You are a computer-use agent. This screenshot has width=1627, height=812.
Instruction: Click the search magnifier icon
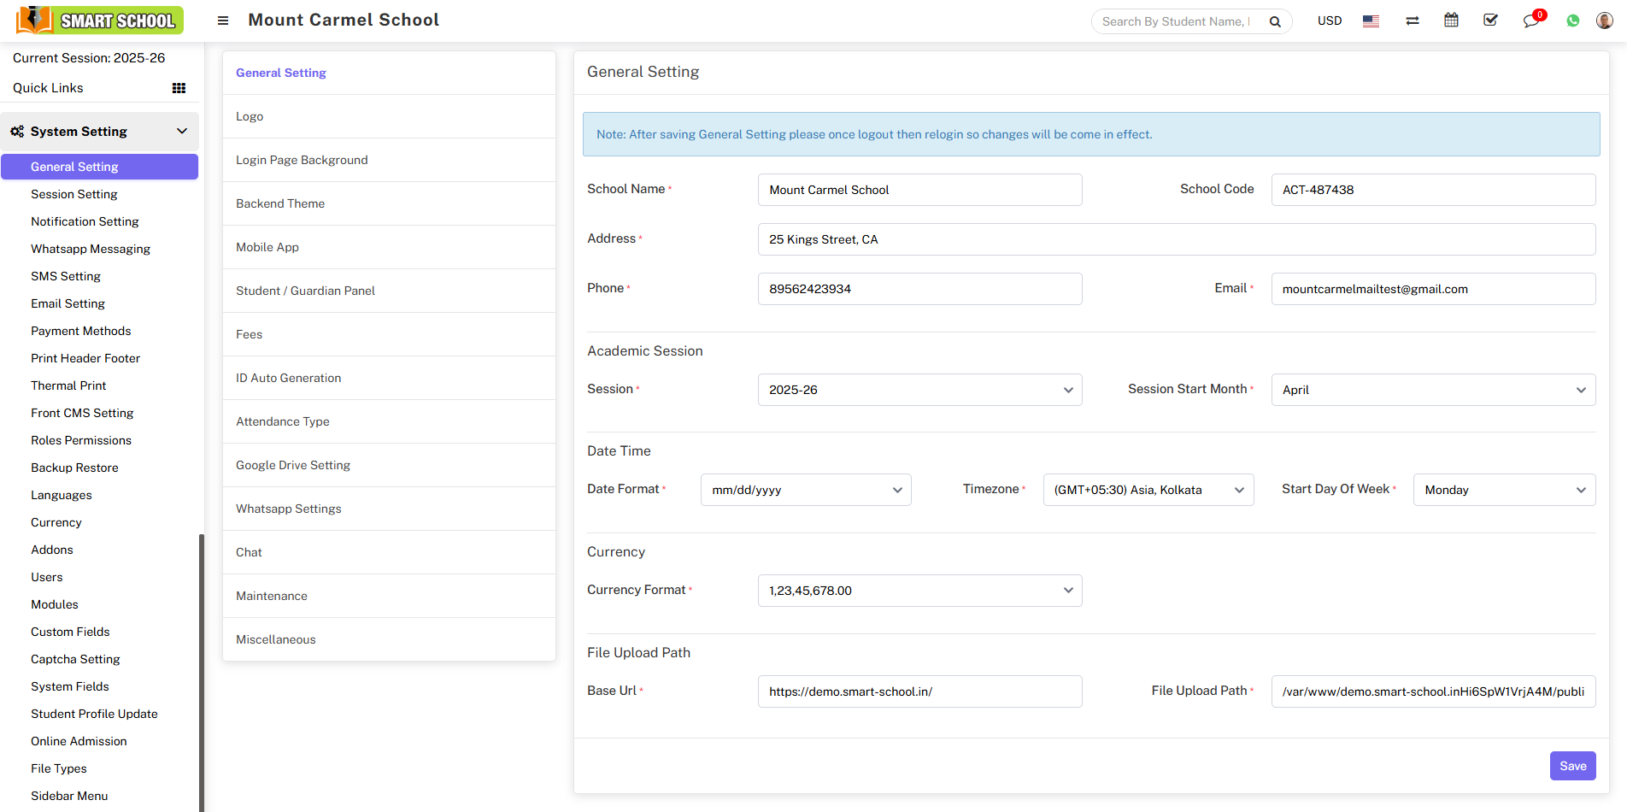pos(1275,21)
